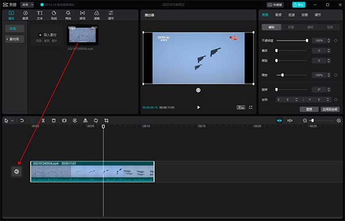Image resolution: width=345 pixels, height=221 pixels.
Task: Click the reset transform icon below preview
Action: (x=198, y=90)
